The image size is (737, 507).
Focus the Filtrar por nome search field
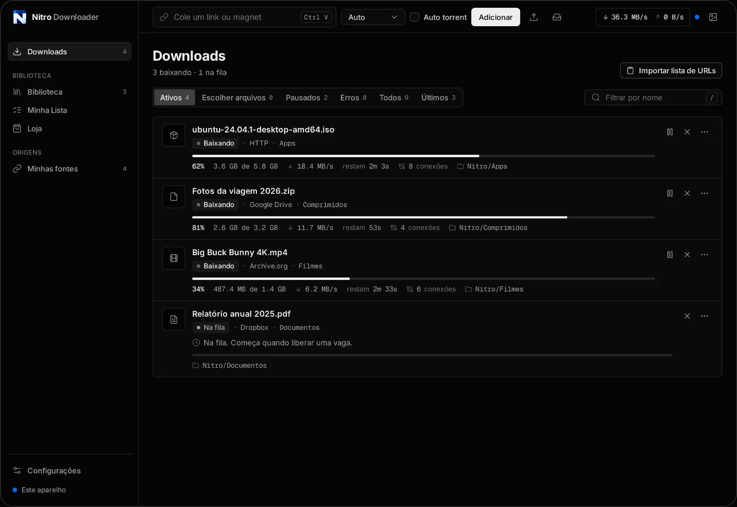[653, 98]
